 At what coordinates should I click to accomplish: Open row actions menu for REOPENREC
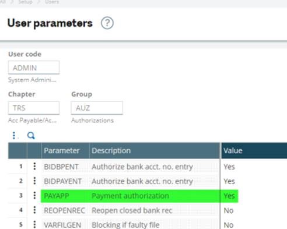click(34, 210)
